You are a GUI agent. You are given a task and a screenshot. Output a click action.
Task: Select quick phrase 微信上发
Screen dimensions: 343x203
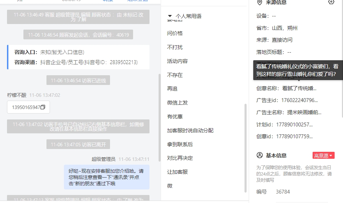pyautogui.click(x=177, y=103)
